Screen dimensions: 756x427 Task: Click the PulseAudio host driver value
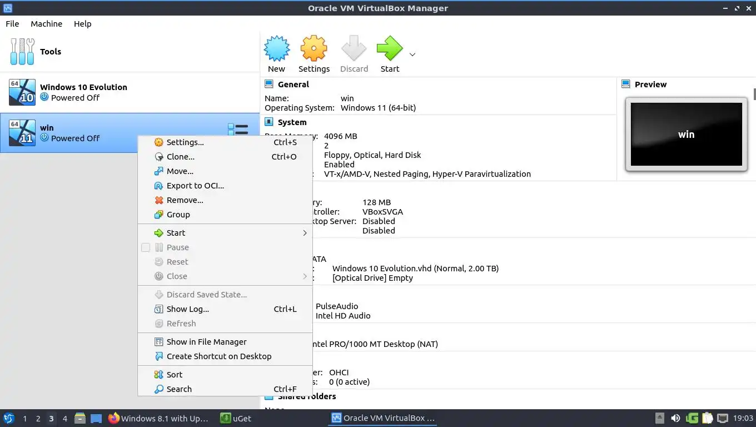tap(337, 306)
